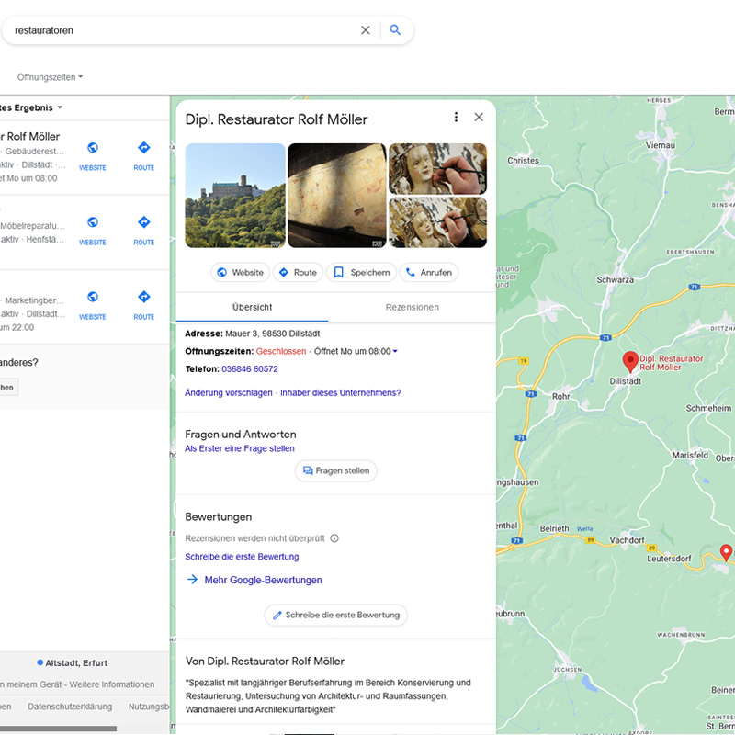735x735 pixels.
Task: Click the Fragen stellen button
Action: click(x=335, y=470)
